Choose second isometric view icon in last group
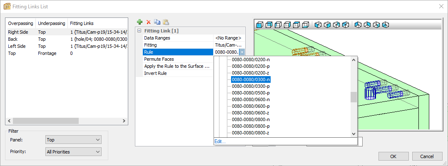 point(367,25)
